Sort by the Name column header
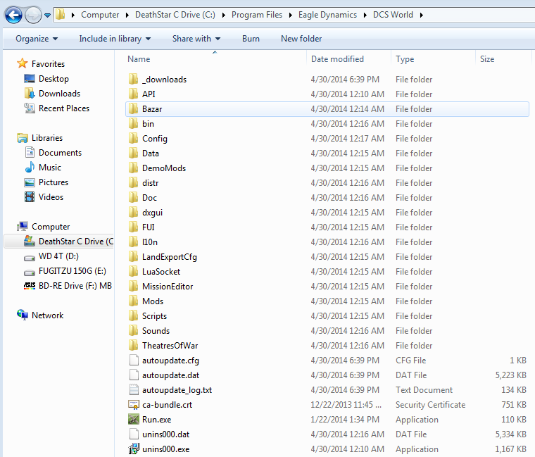 tap(139, 59)
